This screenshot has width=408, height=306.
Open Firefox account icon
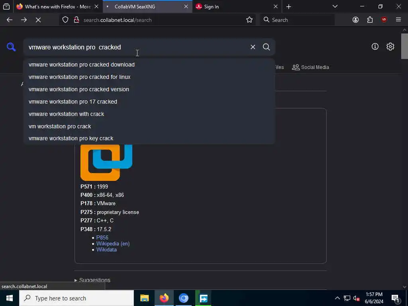pyautogui.click(x=355, y=20)
